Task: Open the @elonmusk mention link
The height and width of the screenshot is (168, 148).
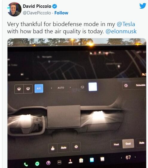Action: coord(121,31)
